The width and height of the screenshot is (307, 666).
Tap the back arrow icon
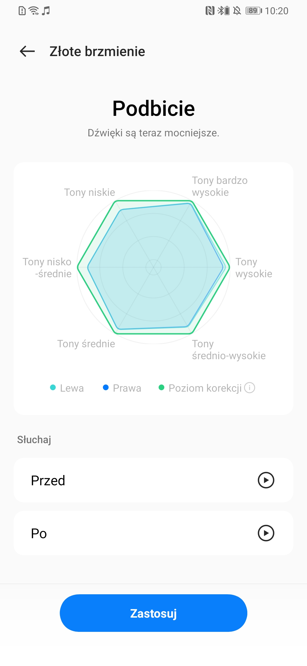point(27,51)
